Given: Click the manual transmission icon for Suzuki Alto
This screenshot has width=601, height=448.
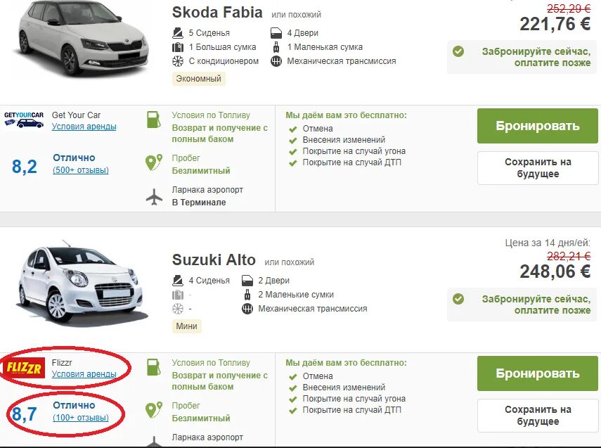Looking at the screenshot, I should [x=247, y=309].
